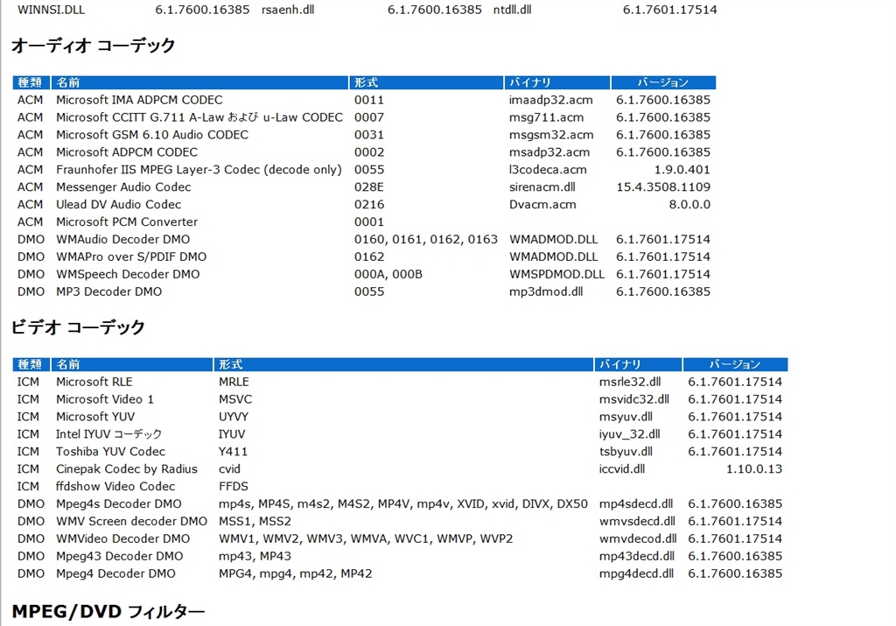The height and width of the screenshot is (626, 896).
Task: Select Microsoft IMA ADPCM CODEC row name
Action: coord(139,100)
